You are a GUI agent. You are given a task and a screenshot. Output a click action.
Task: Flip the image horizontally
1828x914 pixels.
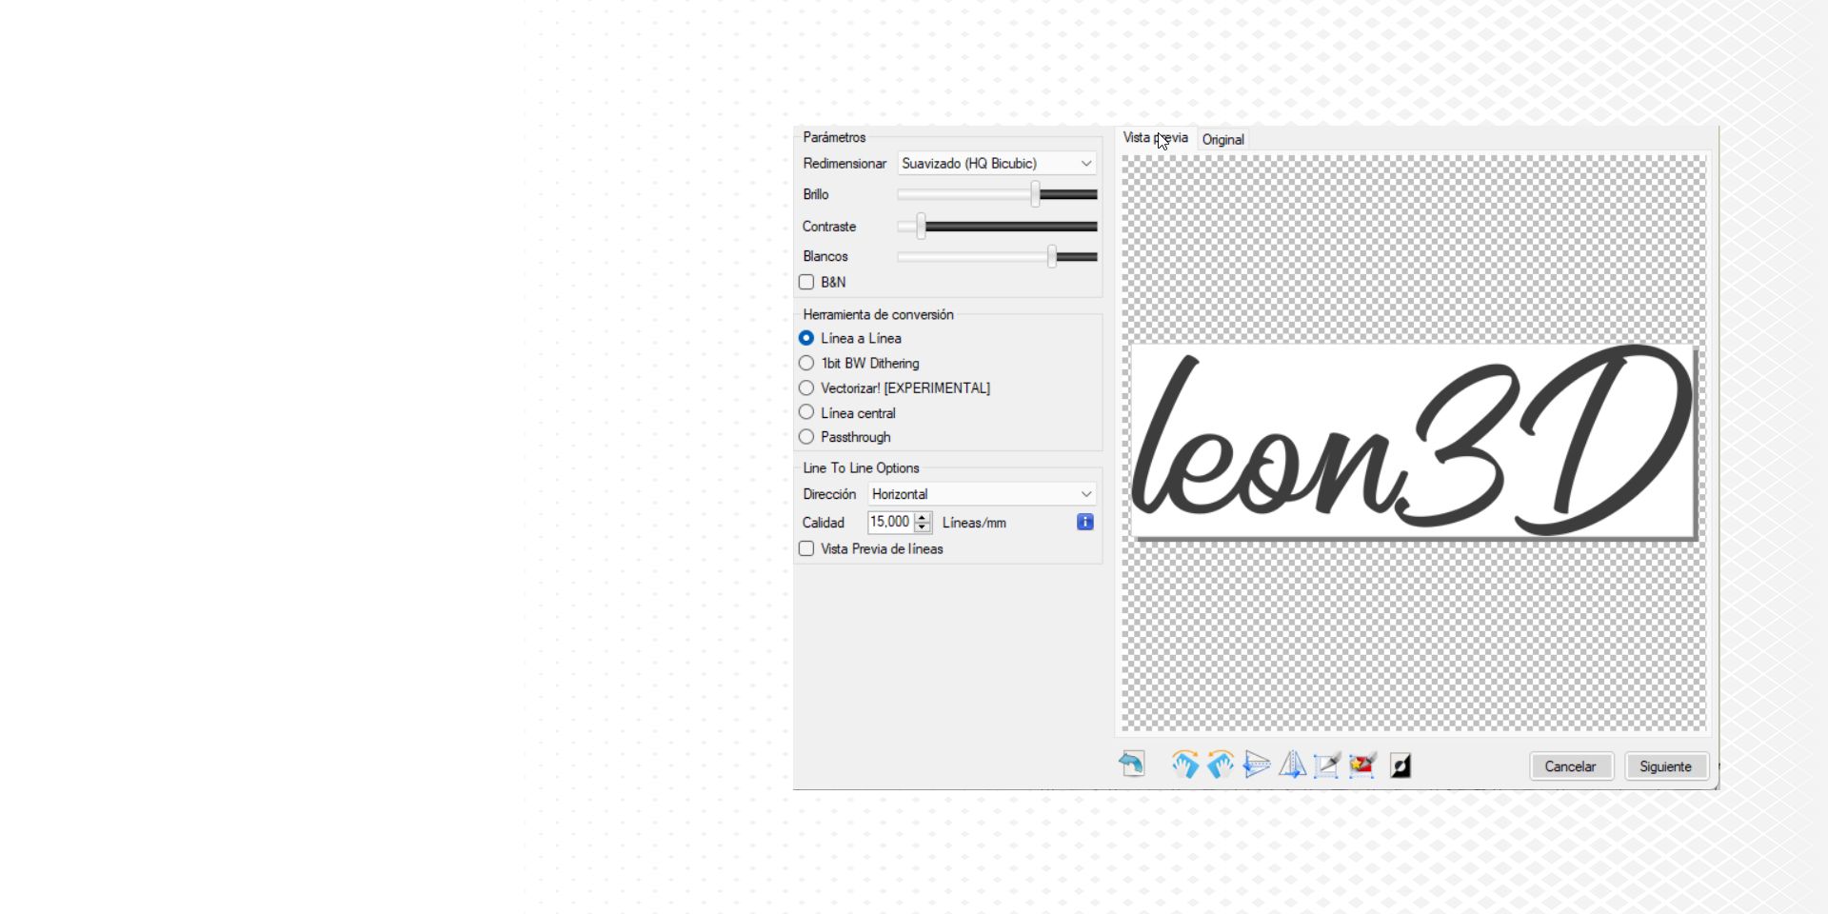(1292, 765)
